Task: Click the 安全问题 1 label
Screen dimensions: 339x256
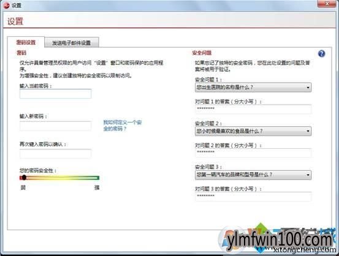Action: pos(208,80)
